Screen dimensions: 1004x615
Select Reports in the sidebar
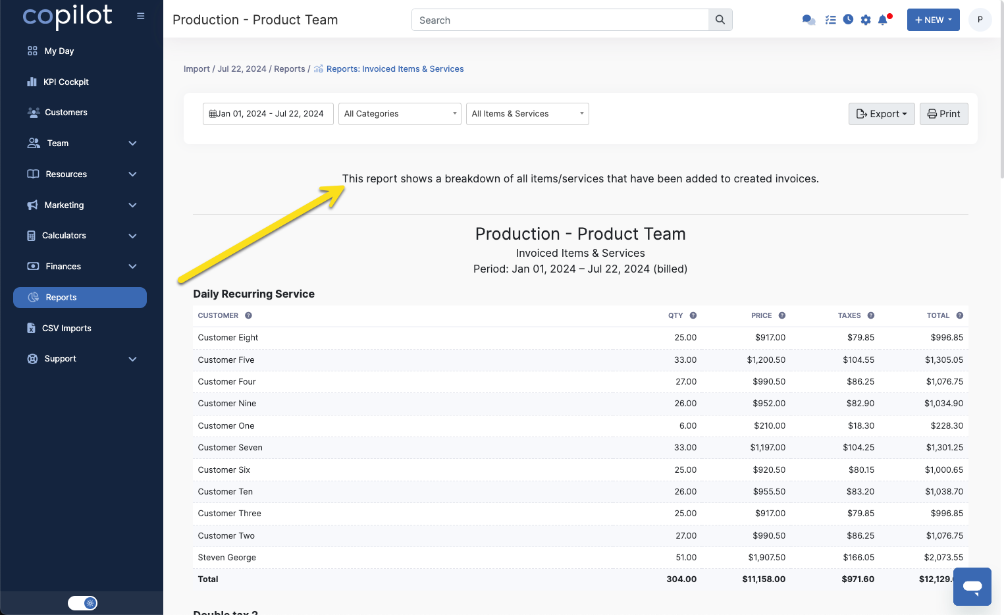point(80,298)
